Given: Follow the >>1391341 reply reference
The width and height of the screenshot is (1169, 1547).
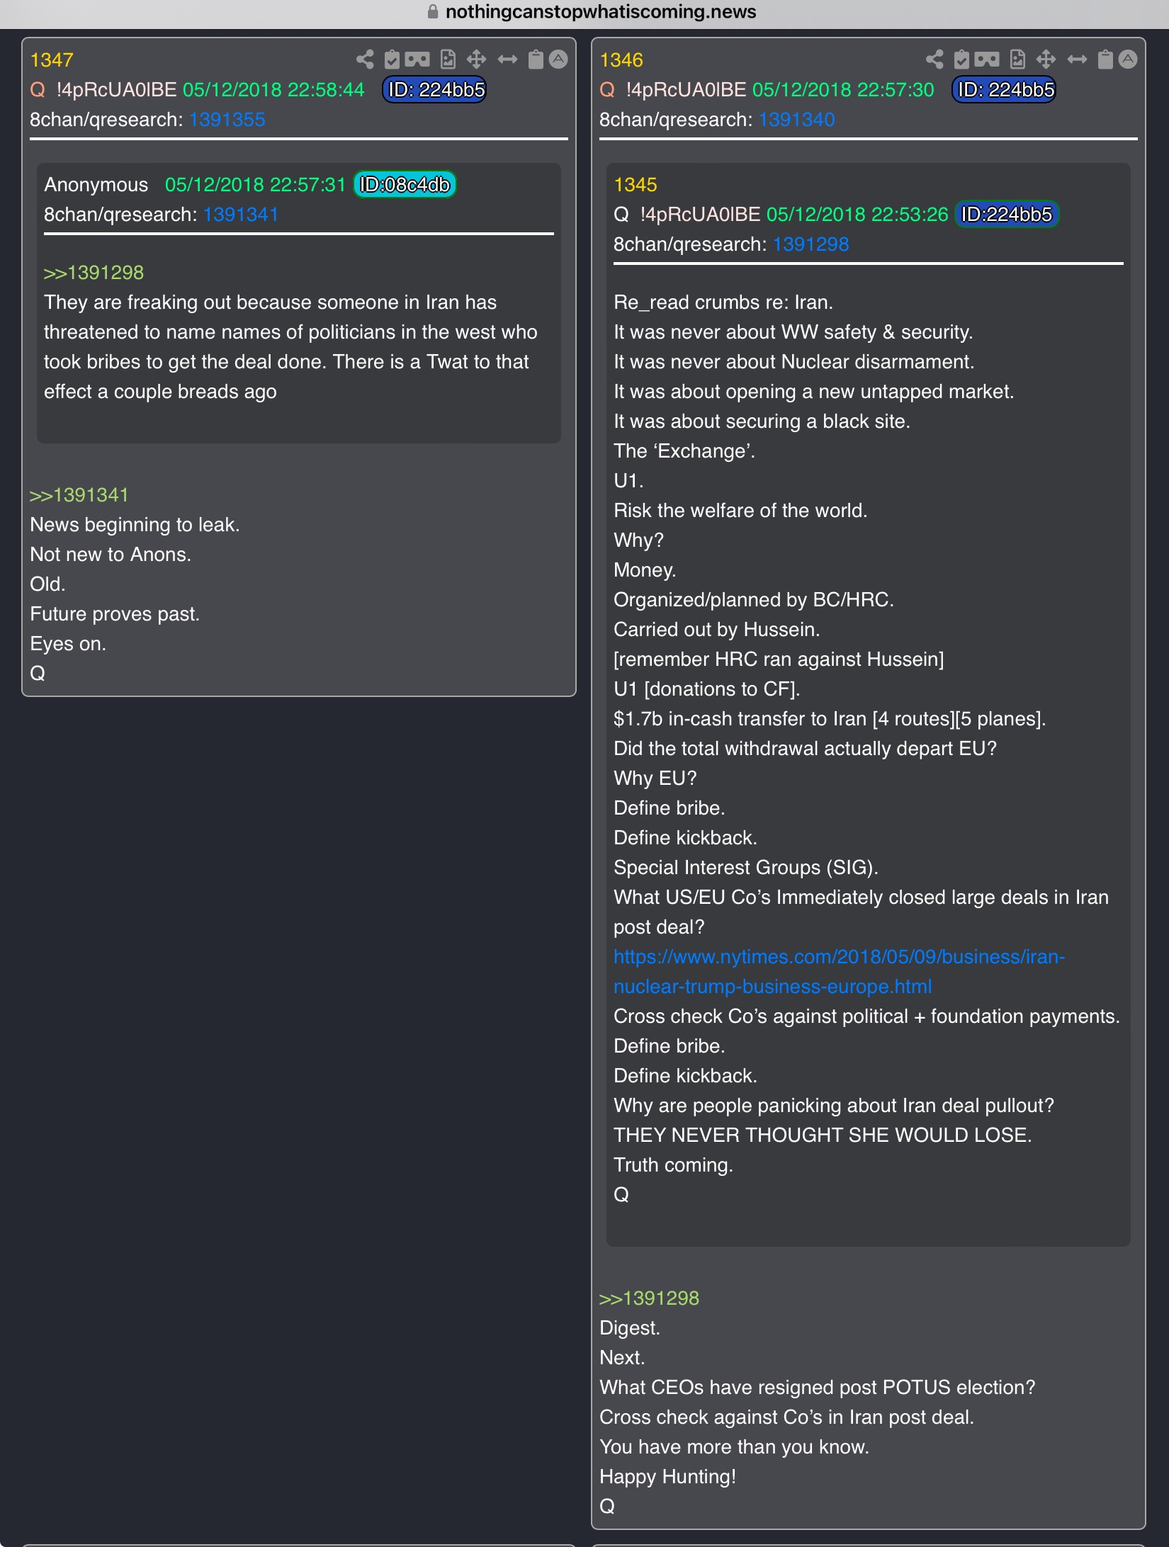Looking at the screenshot, I should [79, 495].
